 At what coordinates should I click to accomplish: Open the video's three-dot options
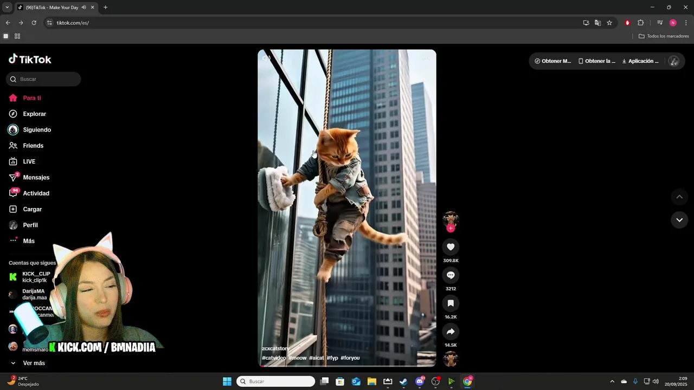point(426,58)
